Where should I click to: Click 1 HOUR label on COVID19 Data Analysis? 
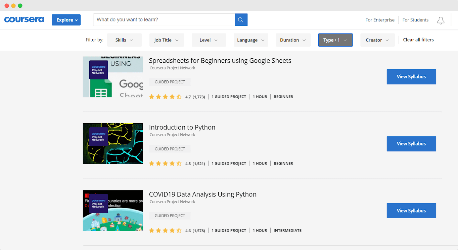(x=260, y=231)
